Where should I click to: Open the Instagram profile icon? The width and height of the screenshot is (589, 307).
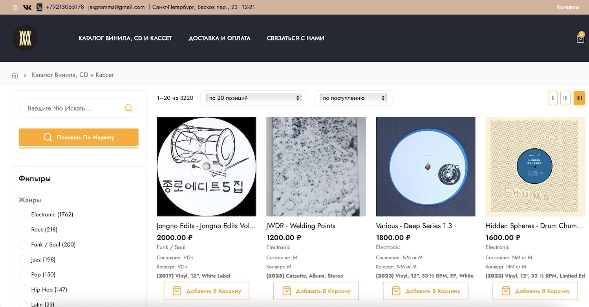pos(15,7)
